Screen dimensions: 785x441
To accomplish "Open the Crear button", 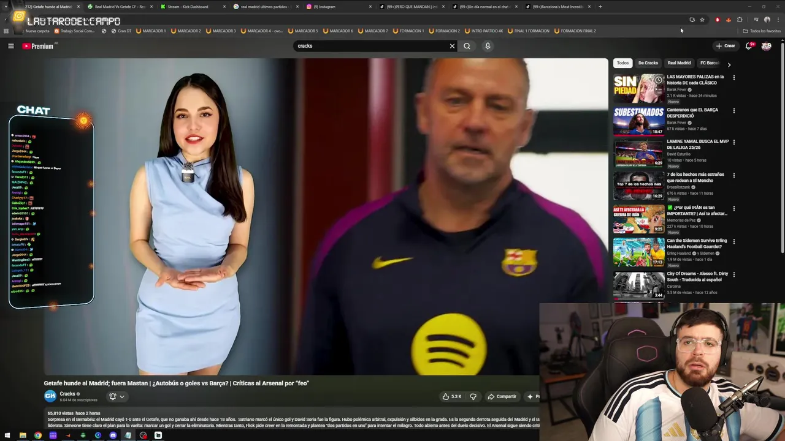I will 725,46.
